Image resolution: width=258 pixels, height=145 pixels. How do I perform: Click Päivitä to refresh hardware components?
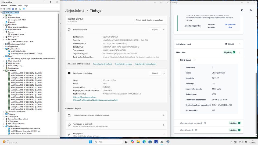point(229,44)
